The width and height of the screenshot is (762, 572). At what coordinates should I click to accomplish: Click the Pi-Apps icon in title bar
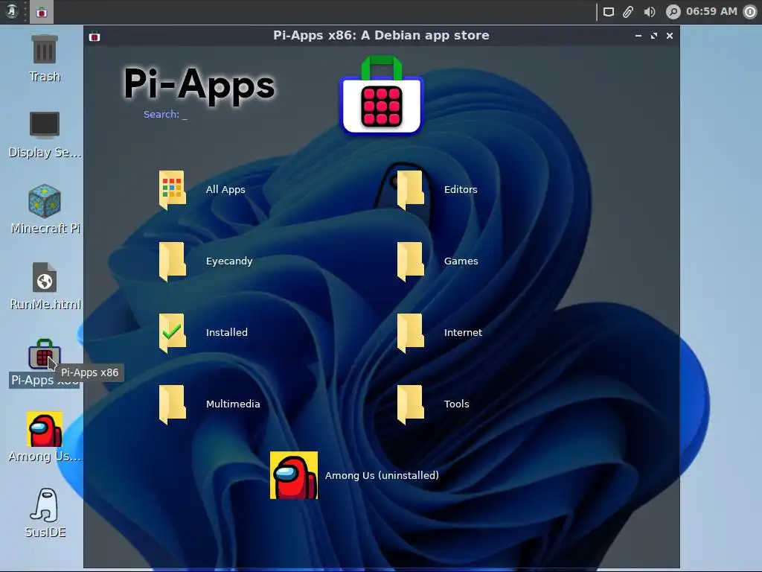[95, 36]
